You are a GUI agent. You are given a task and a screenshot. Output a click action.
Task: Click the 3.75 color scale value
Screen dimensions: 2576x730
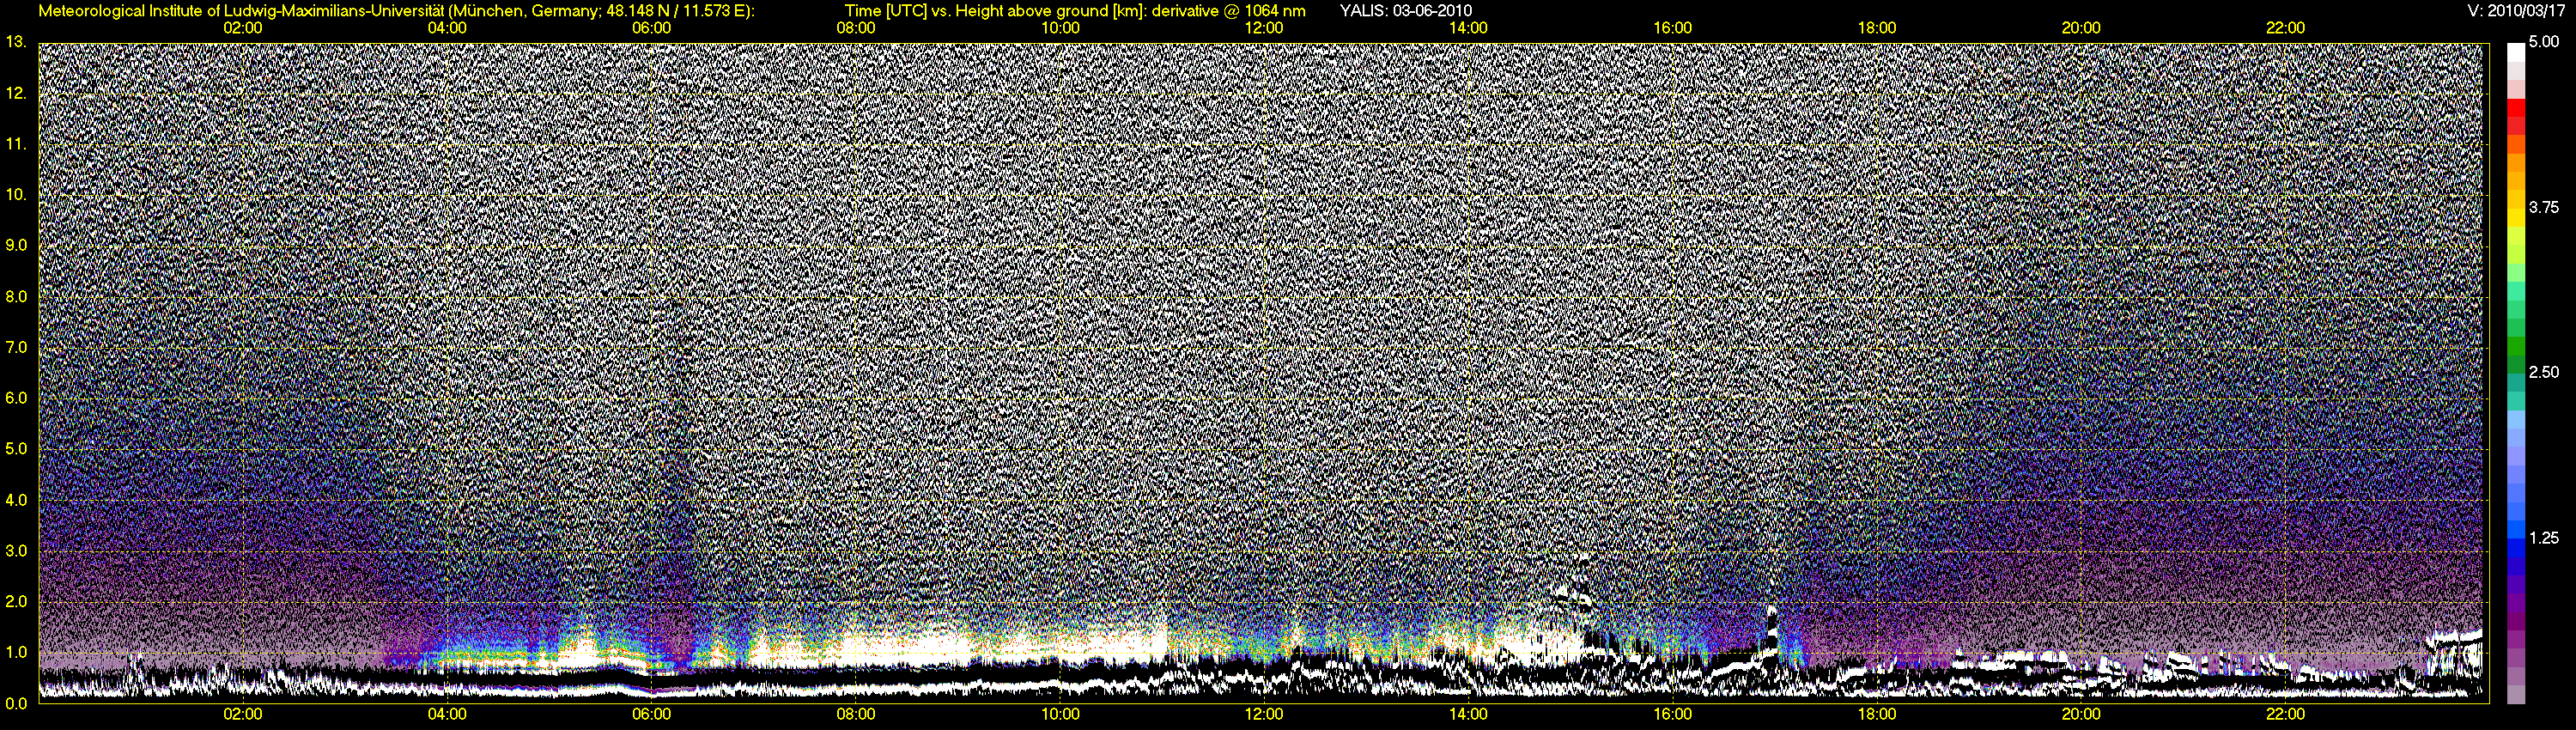[x=2543, y=207]
